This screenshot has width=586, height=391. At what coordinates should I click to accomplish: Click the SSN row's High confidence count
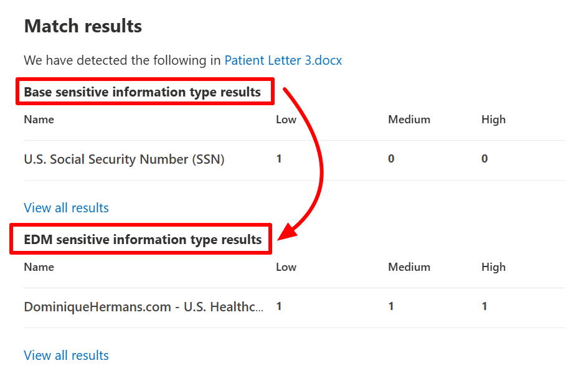click(484, 159)
